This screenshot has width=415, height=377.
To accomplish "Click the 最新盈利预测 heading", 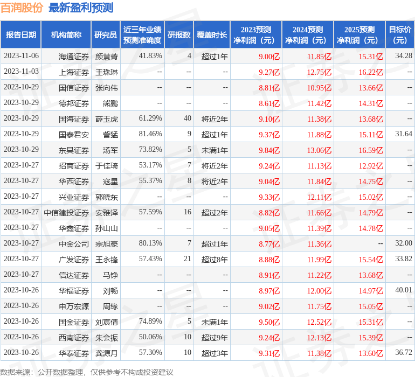I will tap(81, 8).
